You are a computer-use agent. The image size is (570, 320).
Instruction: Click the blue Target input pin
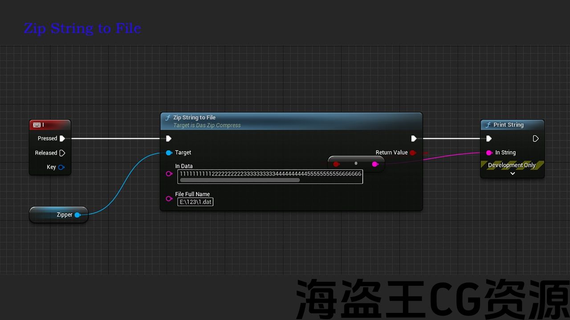(x=169, y=153)
